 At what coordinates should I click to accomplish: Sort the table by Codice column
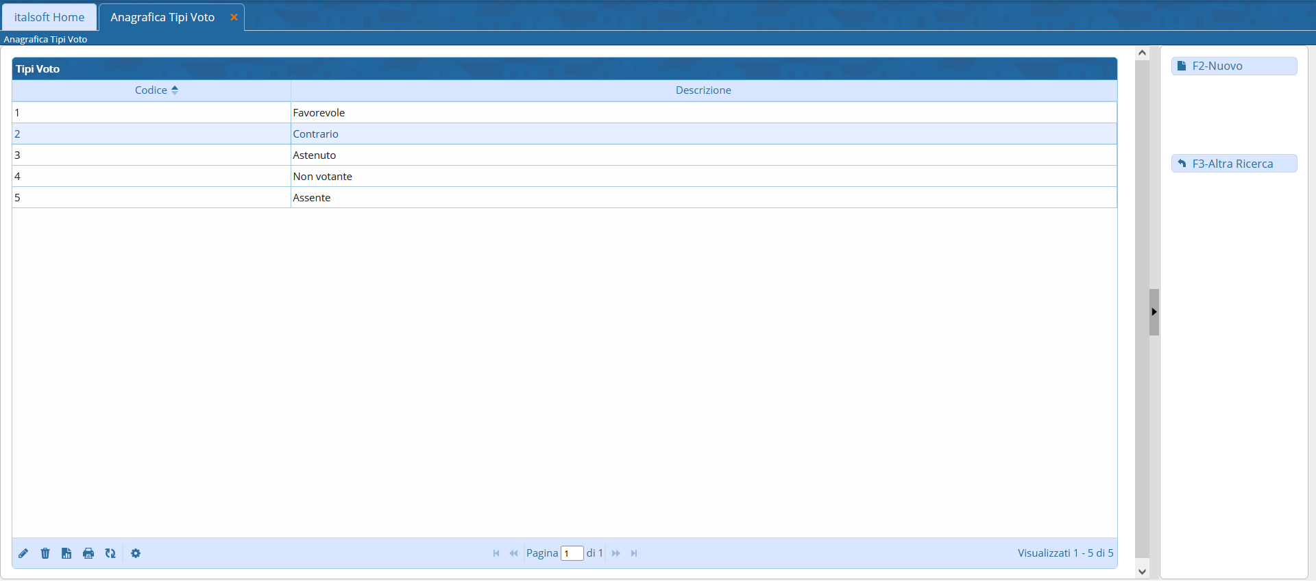[151, 90]
